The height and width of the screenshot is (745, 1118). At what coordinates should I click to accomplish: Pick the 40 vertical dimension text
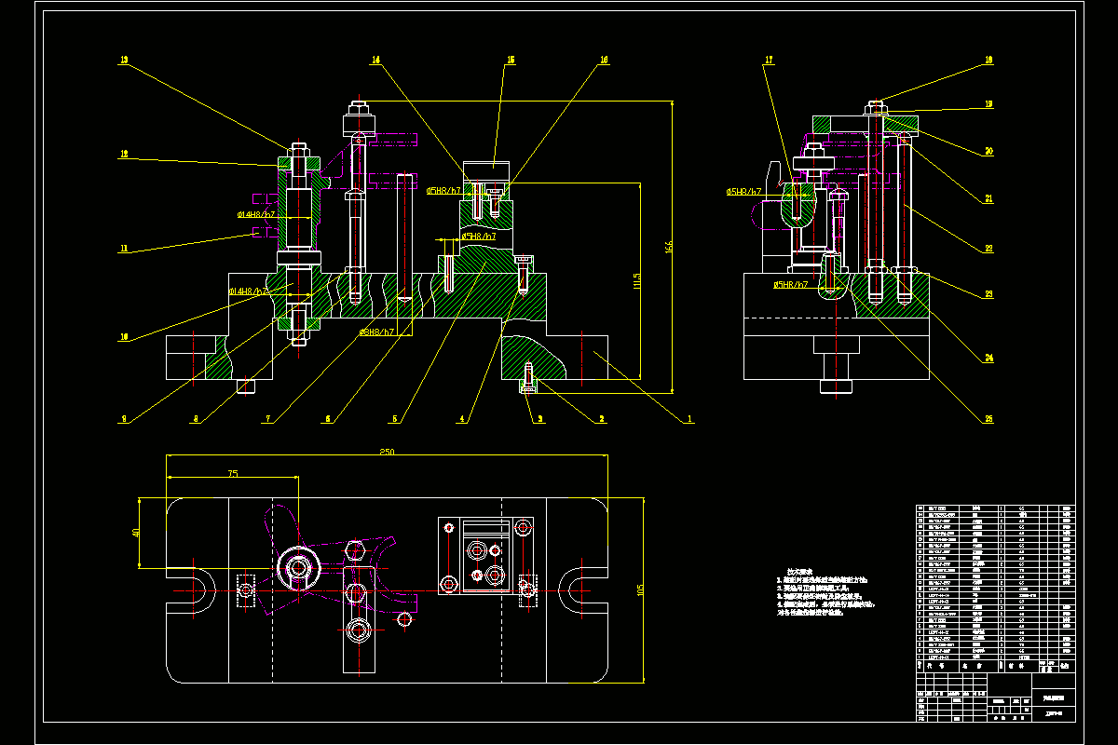[136, 533]
